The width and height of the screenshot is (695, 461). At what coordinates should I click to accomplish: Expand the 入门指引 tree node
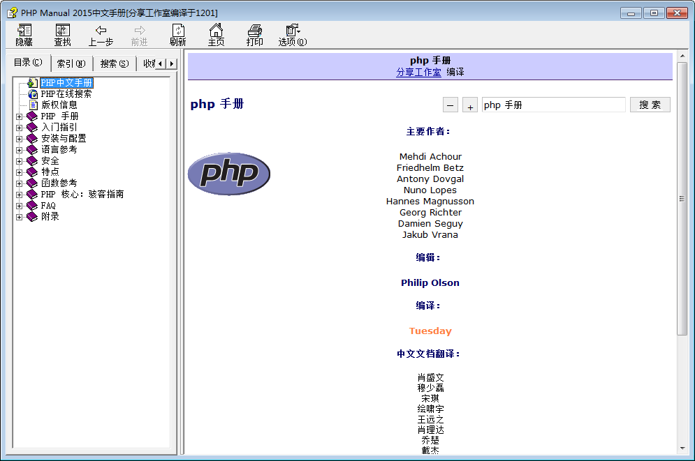click(x=20, y=128)
